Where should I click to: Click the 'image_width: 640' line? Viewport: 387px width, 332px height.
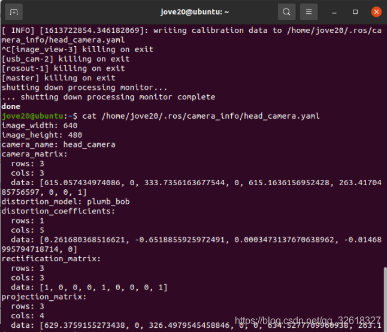click(x=40, y=126)
